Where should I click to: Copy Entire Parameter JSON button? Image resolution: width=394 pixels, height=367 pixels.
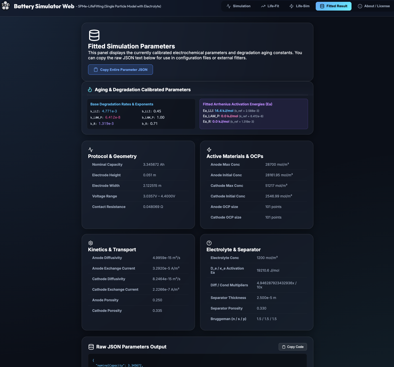point(121,70)
